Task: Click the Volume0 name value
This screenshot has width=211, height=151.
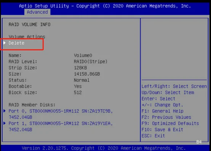Action: [x=83, y=56]
